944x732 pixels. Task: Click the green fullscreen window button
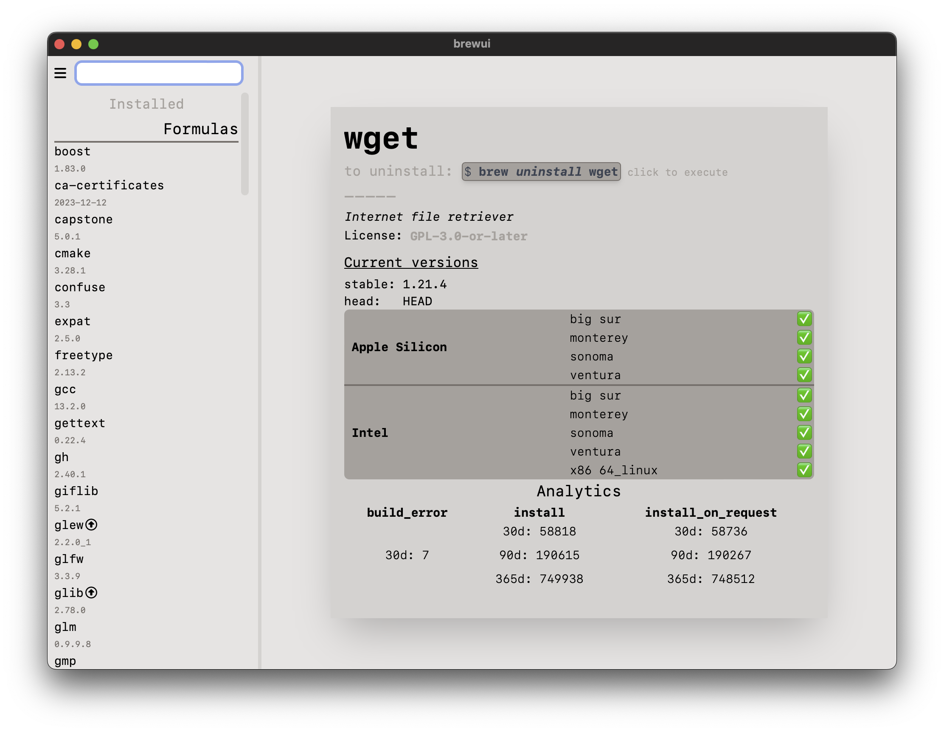pos(93,44)
